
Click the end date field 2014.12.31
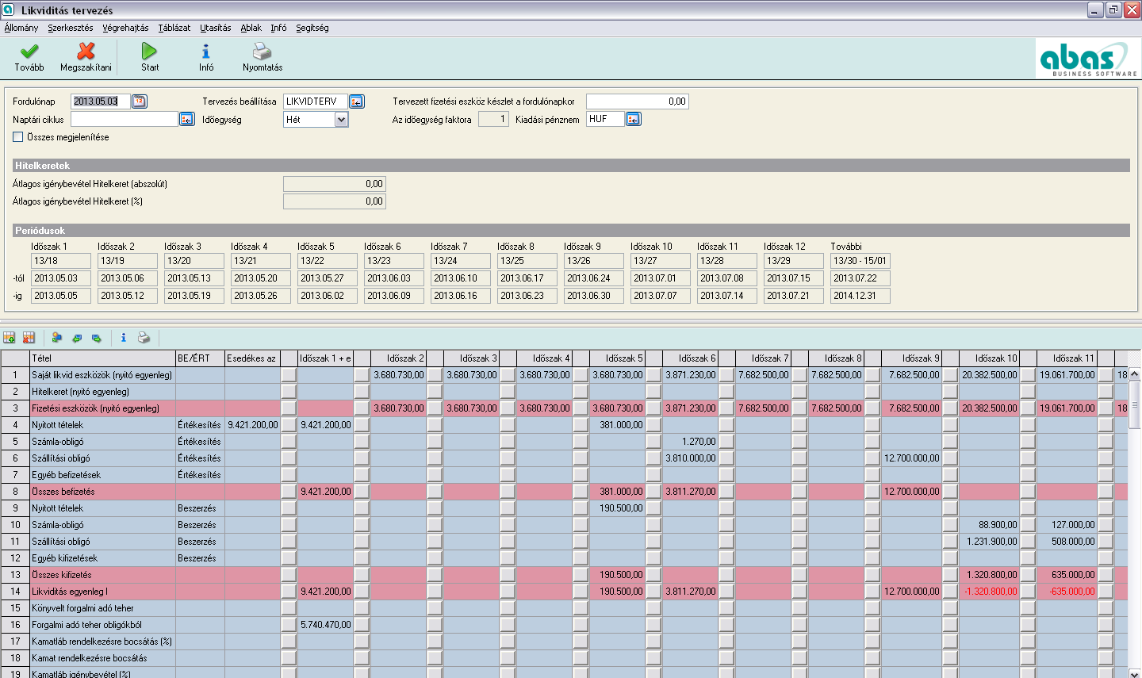[860, 296]
